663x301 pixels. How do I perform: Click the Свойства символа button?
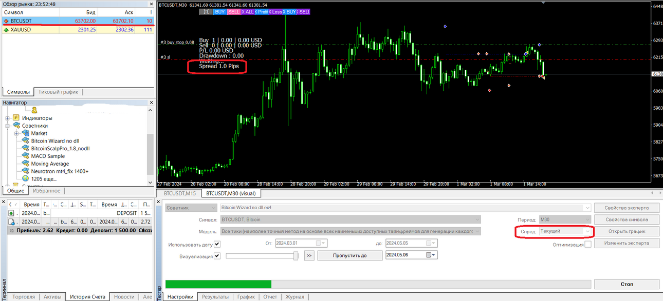click(x=627, y=219)
